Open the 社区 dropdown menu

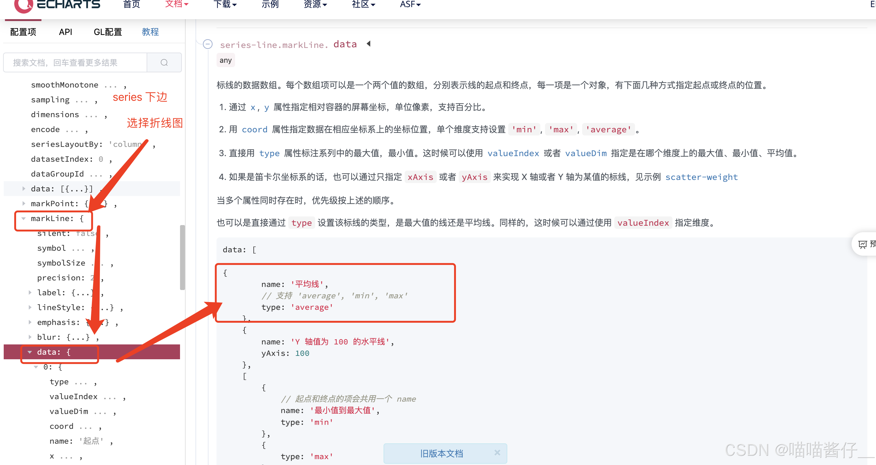click(x=363, y=4)
